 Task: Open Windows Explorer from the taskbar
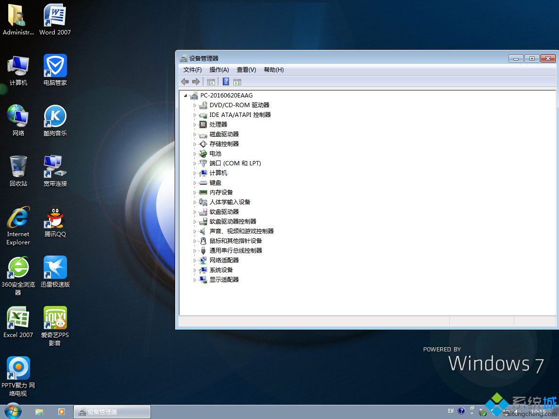coord(39,412)
